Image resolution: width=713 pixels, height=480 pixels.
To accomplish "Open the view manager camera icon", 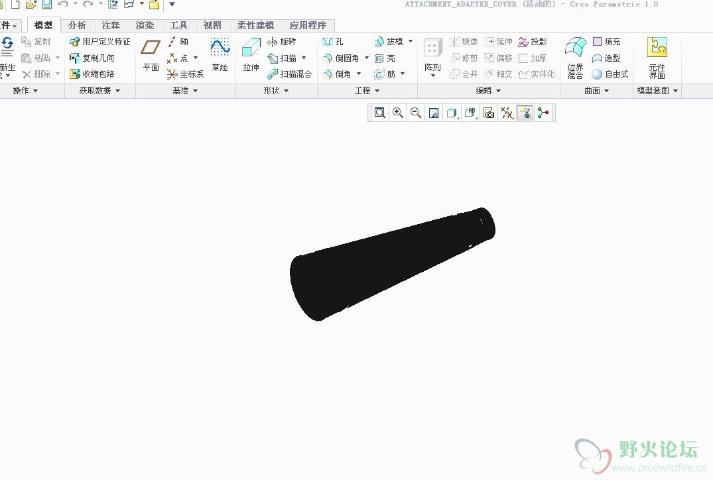I will tap(489, 113).
